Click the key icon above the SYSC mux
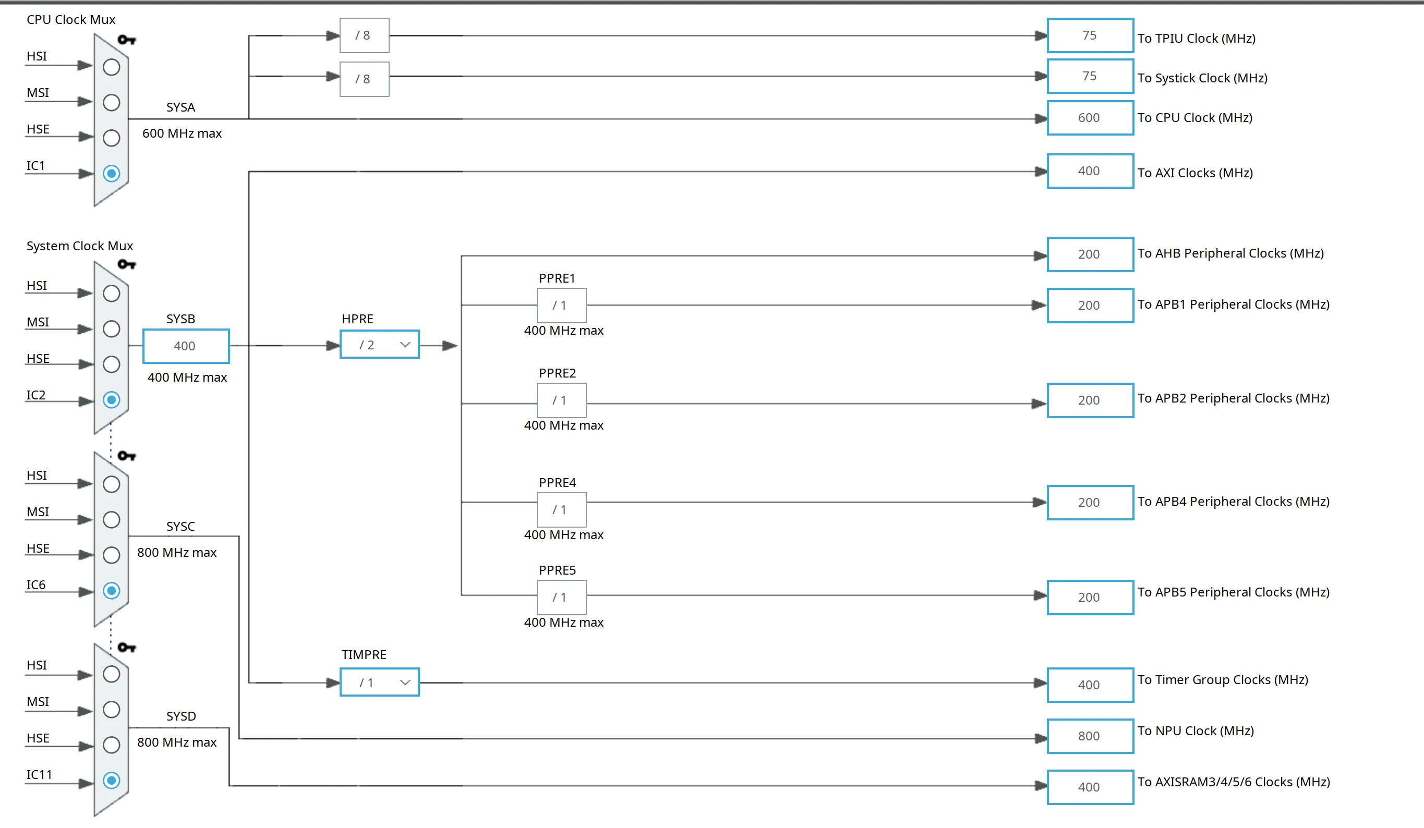 (x=127, y=456)
